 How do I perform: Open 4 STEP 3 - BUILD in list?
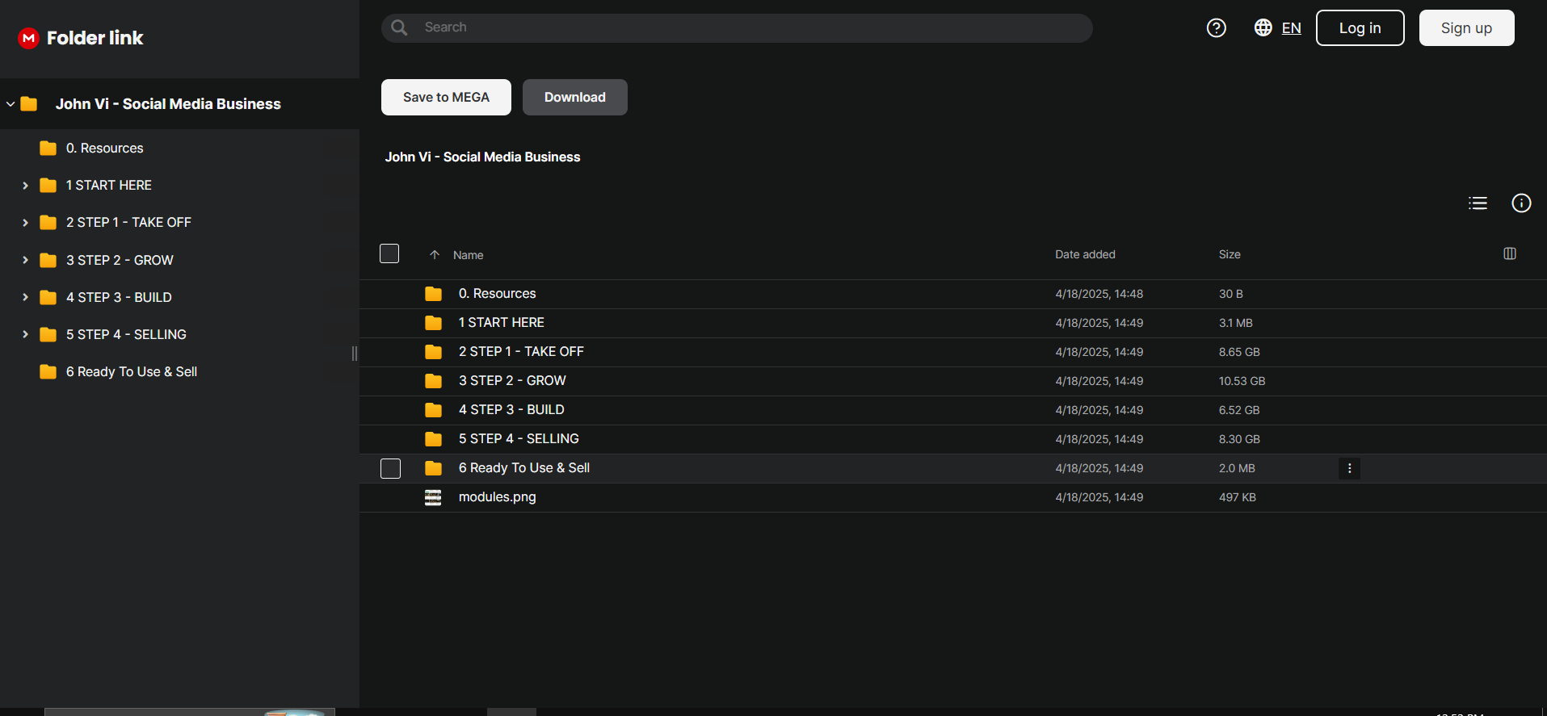click(511, 410)
